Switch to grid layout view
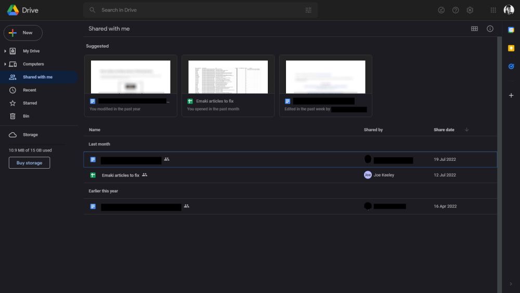Screen dimensions: 520x293 coord(474,29)
